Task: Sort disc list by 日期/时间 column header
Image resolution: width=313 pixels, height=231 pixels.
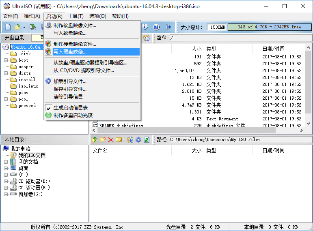Action: (x=283, y=49)
